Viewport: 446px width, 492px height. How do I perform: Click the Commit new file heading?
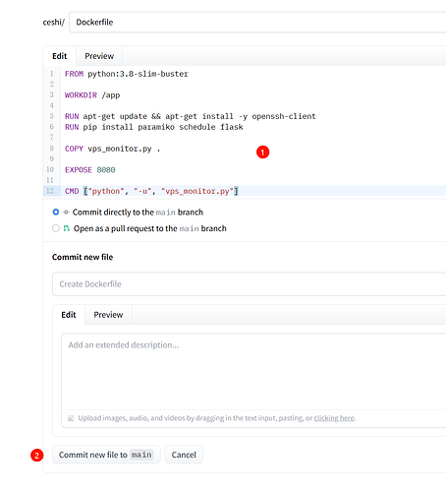(x=83, y=257)
